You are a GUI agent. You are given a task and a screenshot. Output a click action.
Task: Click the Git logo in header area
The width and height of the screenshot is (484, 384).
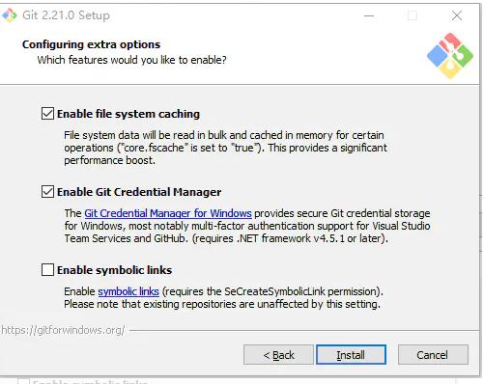pyautogui.click(x=450, y=56)
